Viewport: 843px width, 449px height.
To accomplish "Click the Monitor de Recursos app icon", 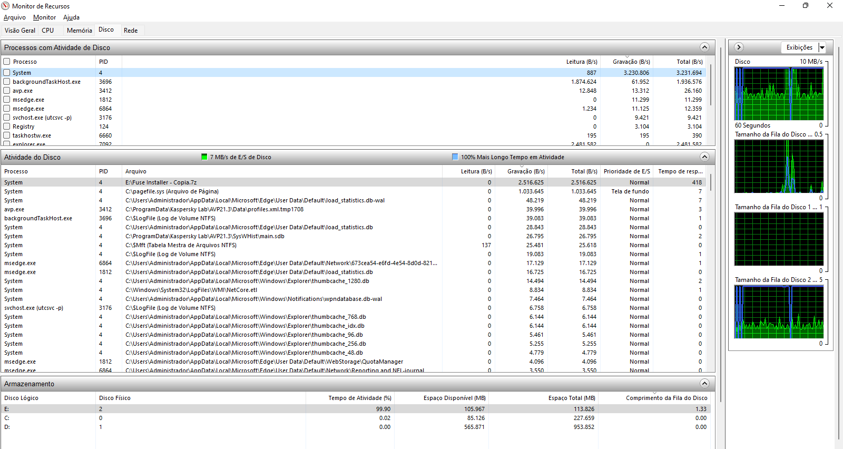I will click(x=6, y=6).
